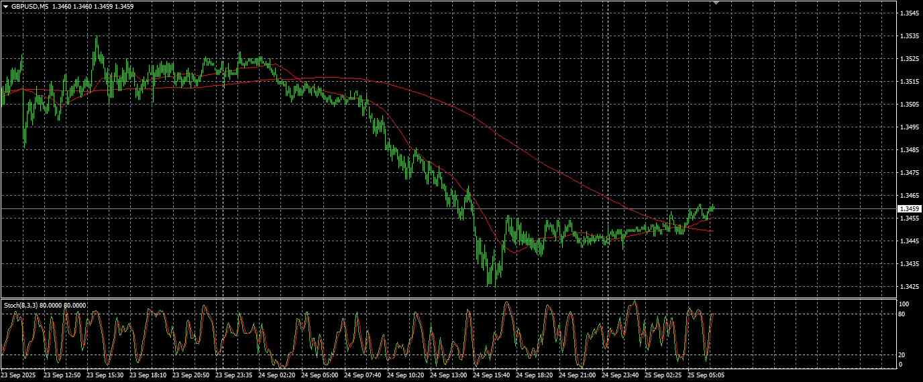
Task: Click the triangle arrow beside GBPUSD,M5
Action: [x=5, y=6]
